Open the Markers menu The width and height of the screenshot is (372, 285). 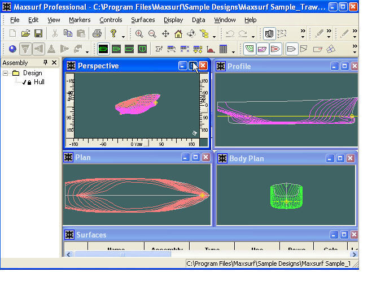pos(80,20)
